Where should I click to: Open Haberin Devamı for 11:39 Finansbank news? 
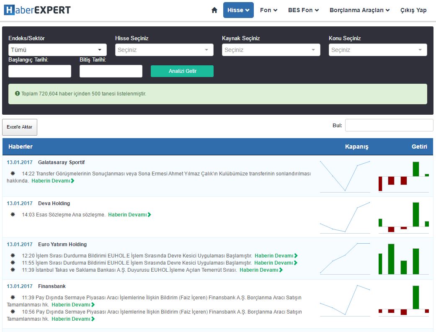point(73,305)
